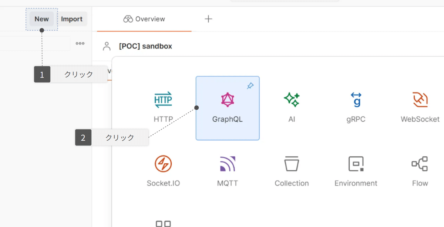Select the MQTT request type
The width and height of the screenshot is (444, 227).
click(227, 171)
